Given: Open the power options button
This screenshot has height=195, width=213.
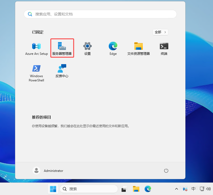Looking at the screenshot, I should pyautogui.click(x=166, y=171).
